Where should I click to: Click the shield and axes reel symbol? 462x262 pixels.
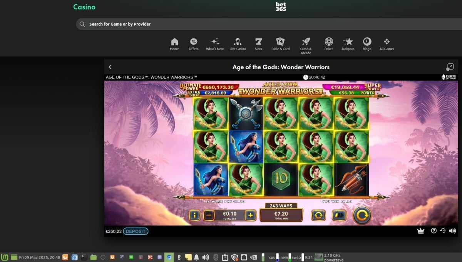(246, 113)
